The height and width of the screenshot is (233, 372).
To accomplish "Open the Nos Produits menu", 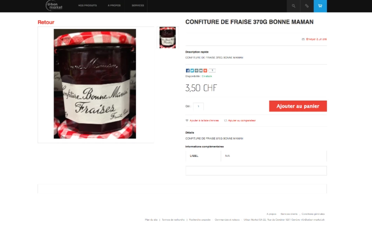I will 88,5.
